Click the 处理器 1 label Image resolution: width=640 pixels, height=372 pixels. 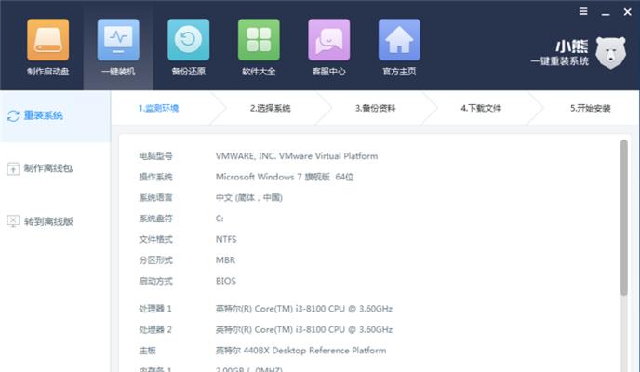(x=155, y=309)
